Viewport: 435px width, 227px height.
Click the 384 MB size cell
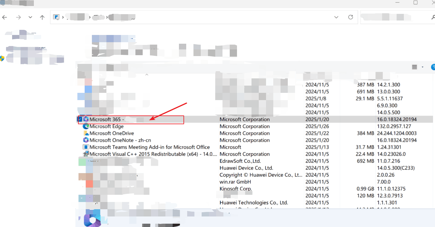tap(365, 133)
